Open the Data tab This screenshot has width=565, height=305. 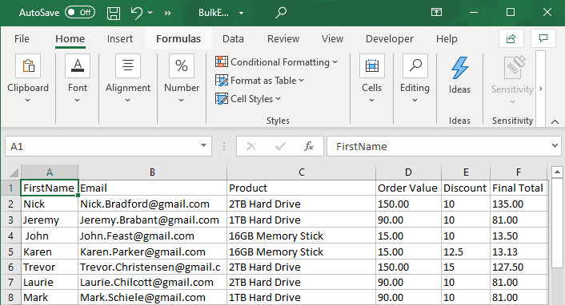(x=233, y=38)
